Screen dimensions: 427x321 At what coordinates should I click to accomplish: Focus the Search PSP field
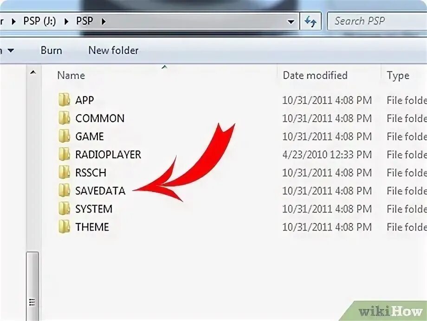377,21
